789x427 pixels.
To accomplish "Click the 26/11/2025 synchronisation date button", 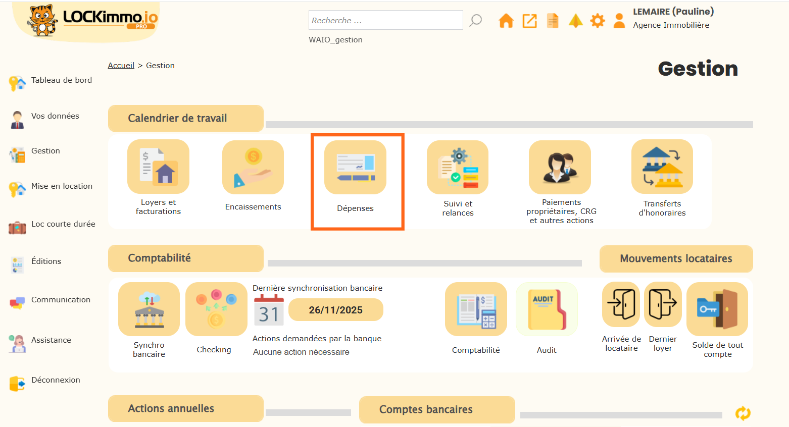I will 336,310.
